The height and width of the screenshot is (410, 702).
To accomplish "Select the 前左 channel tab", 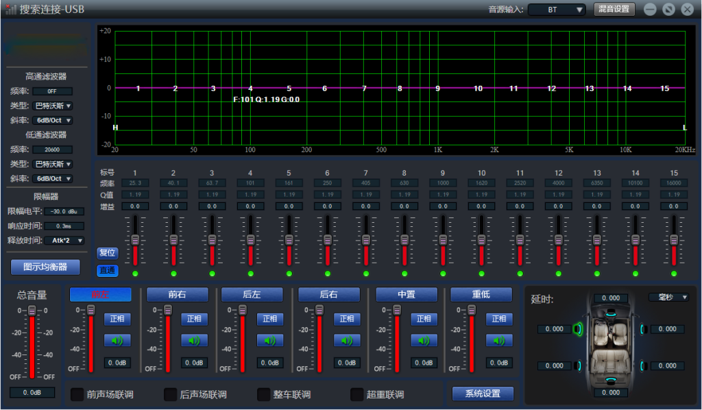I will (x=100, y=295).
